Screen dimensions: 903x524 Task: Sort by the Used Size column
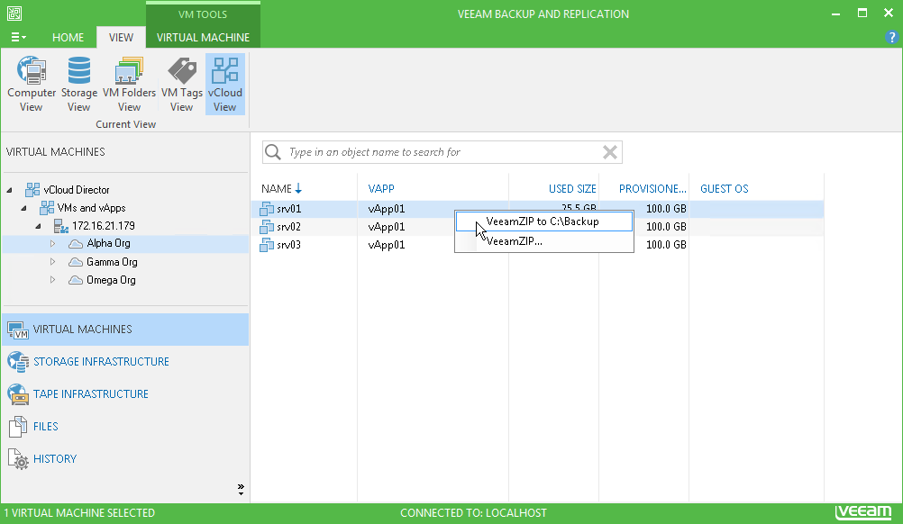[572, 189]
